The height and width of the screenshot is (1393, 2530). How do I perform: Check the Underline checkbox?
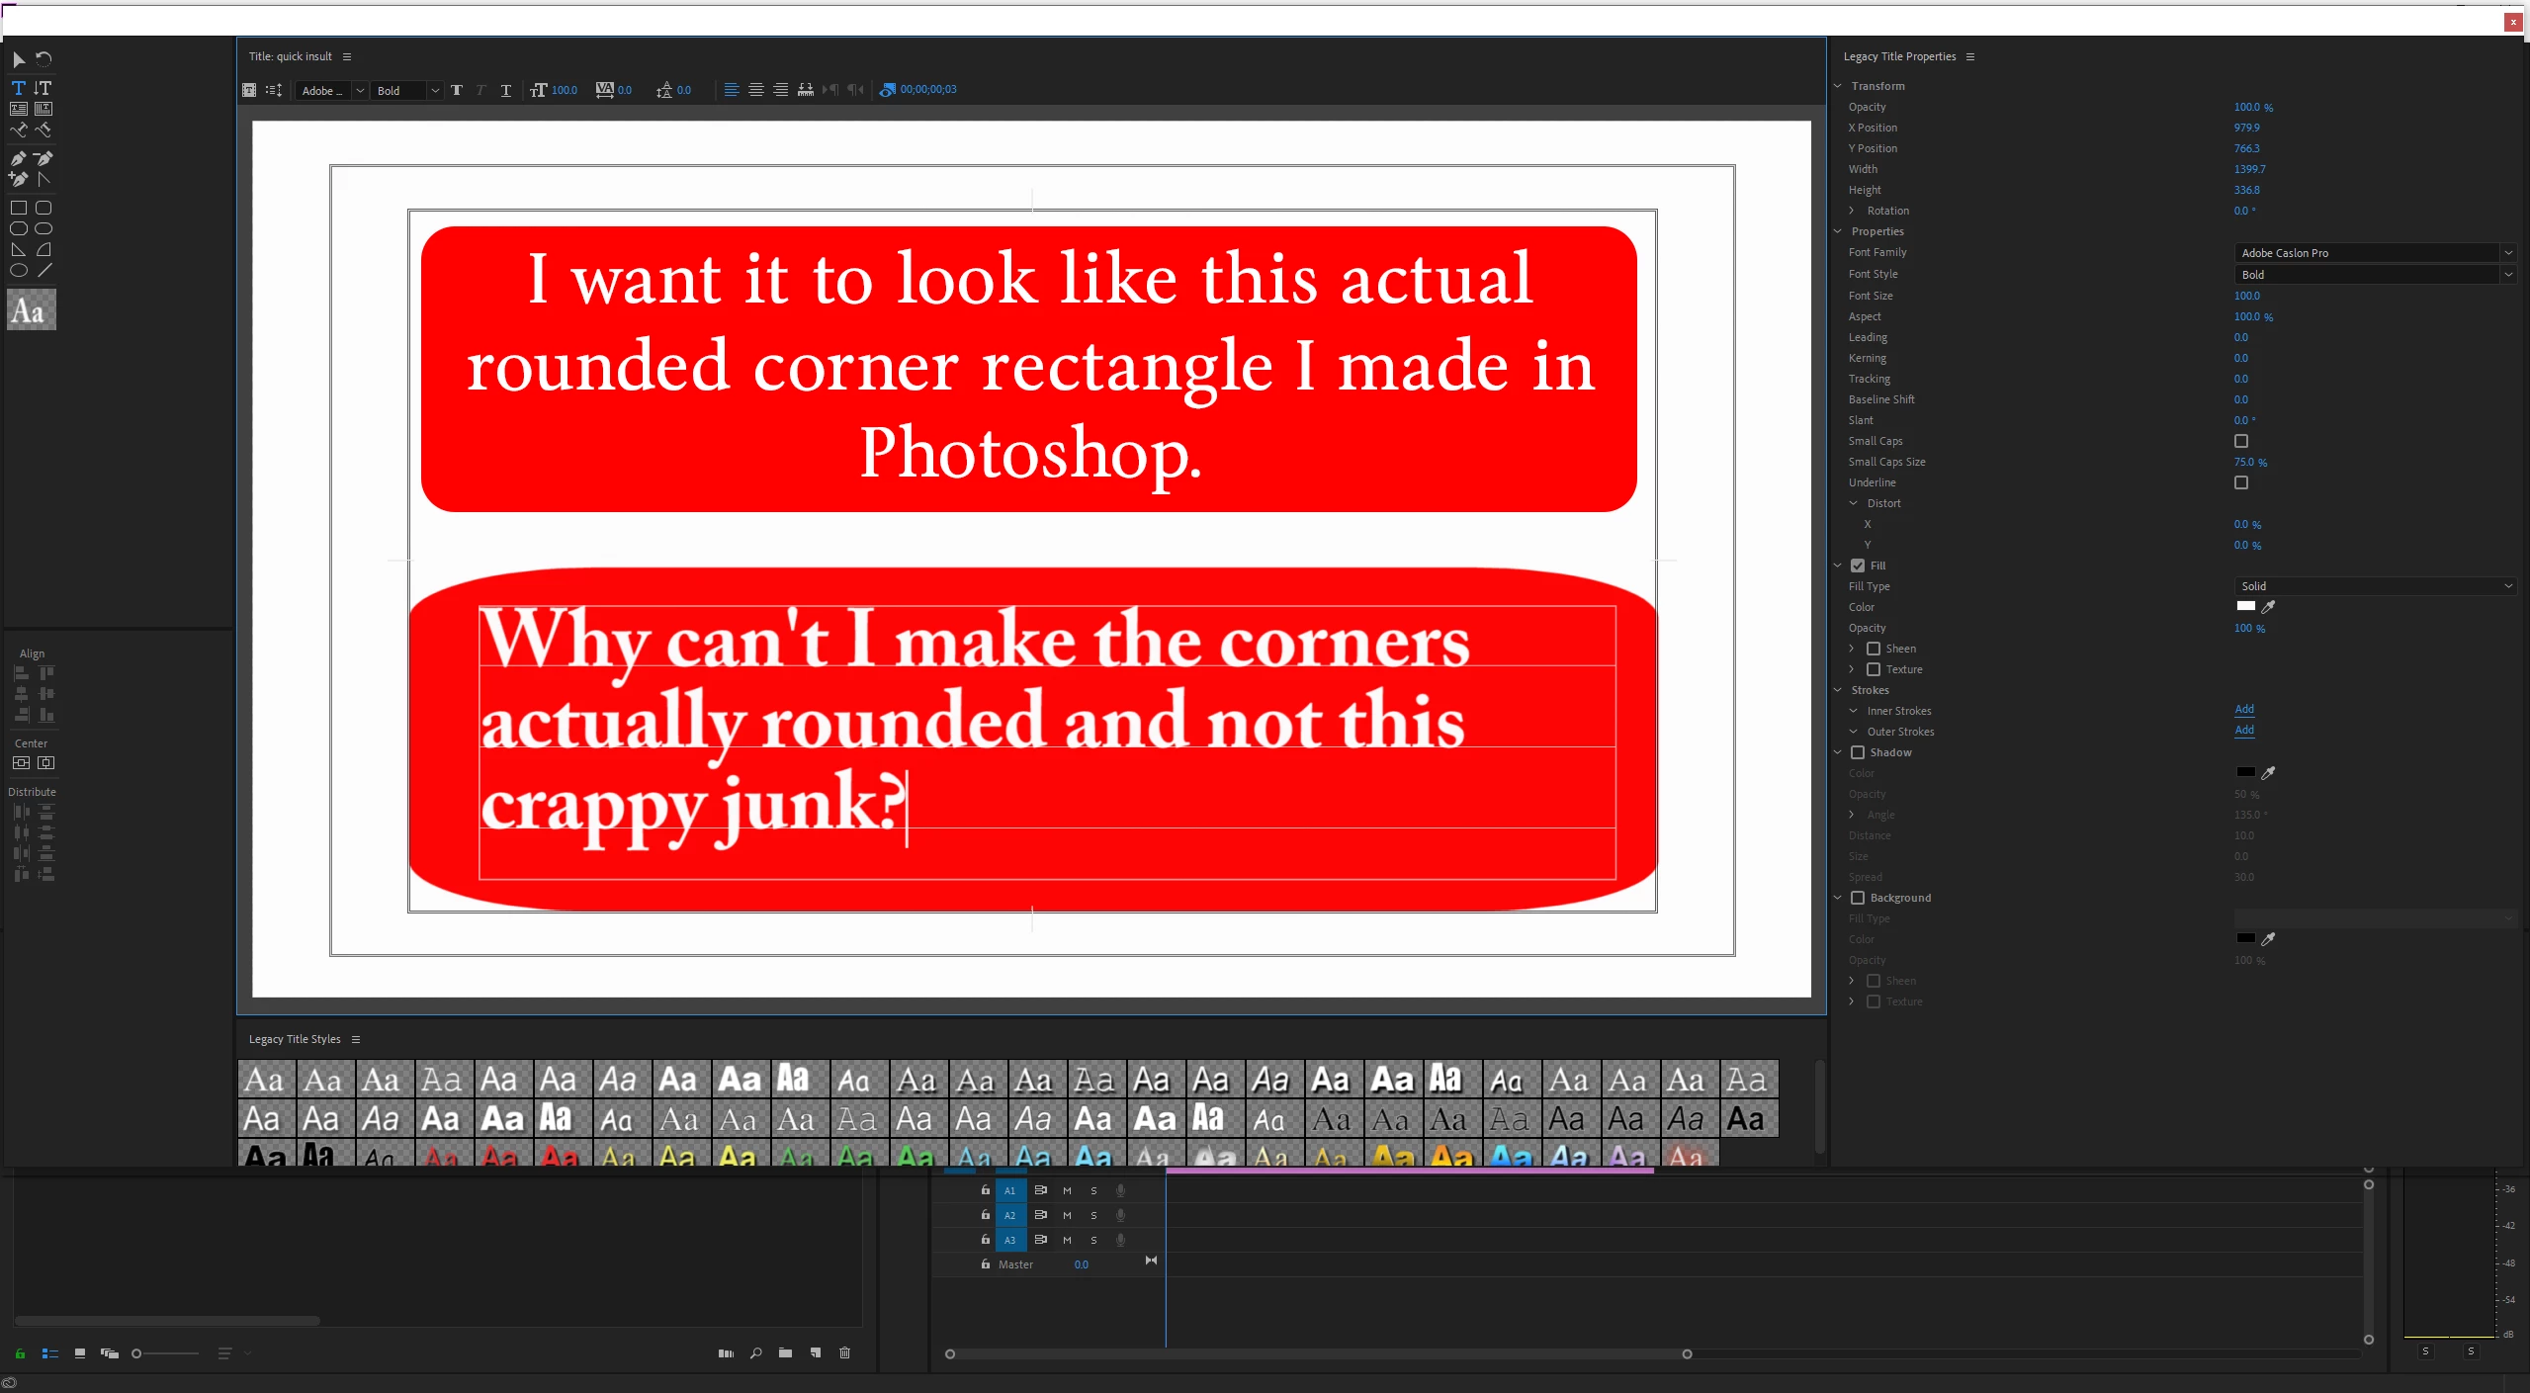(2241, 482)
